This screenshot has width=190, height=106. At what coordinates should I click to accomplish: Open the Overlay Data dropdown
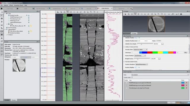click(x=140, y=49)
